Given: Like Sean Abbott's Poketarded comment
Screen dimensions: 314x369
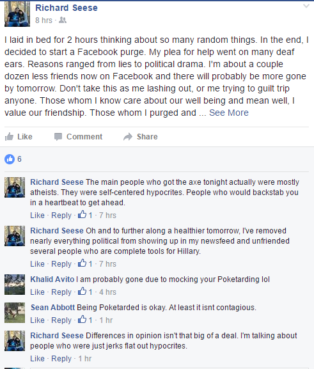Looking at the screenshot, I should pos(37,320).
